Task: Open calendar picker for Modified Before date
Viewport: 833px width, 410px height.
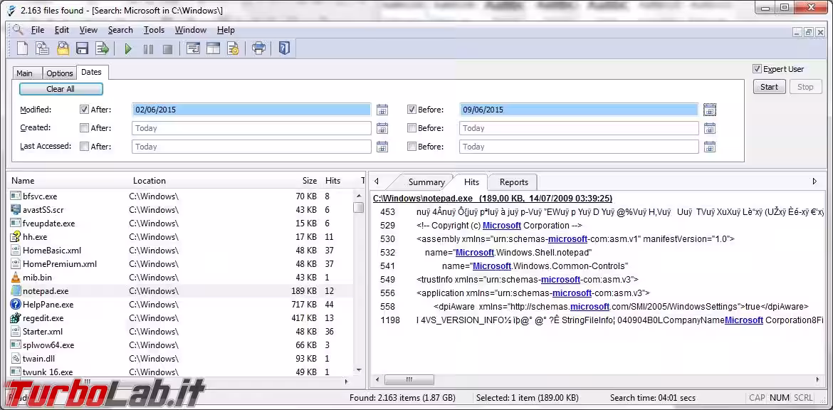Action: click(x=709, y=110)
